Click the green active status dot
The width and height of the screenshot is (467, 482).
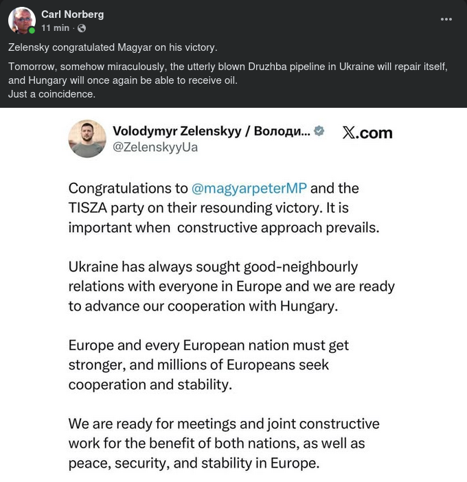tap(32, 30)
